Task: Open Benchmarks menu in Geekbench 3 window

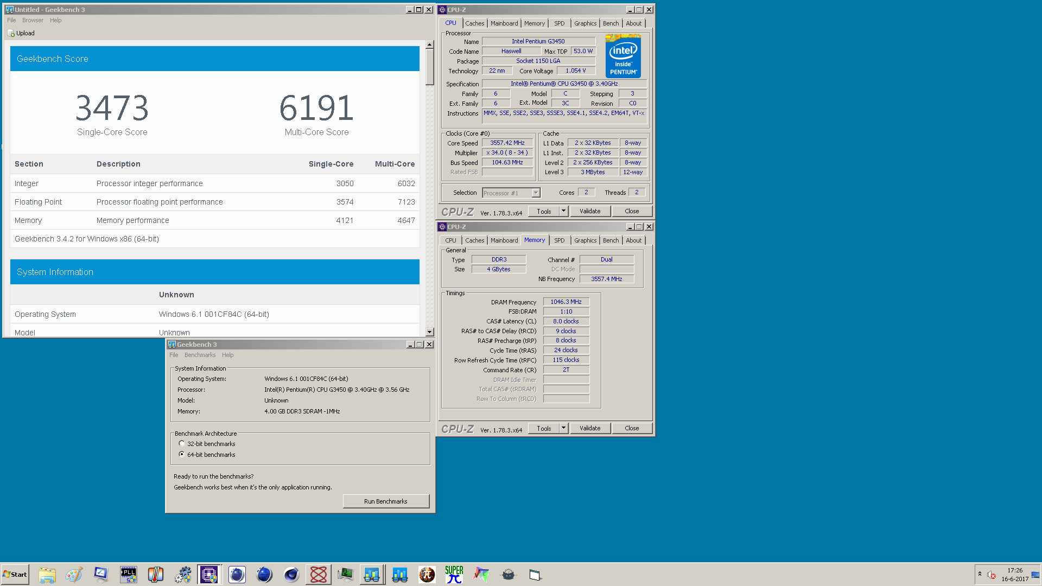Action: pos(200,355)
